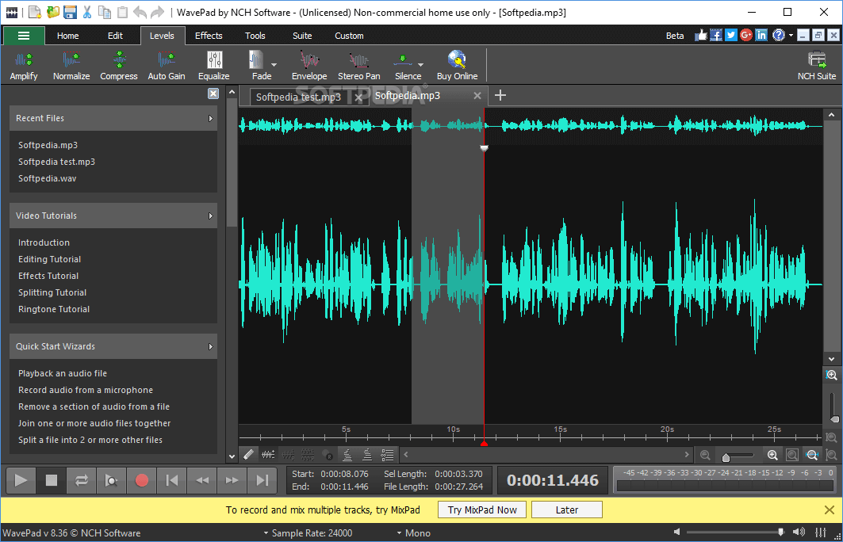Open the bookmarks list icon
843x542 pixels.
(387, 455)
